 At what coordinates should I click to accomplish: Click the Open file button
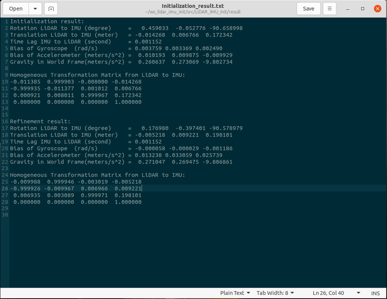pyautogui.click(x=16, y=9)
